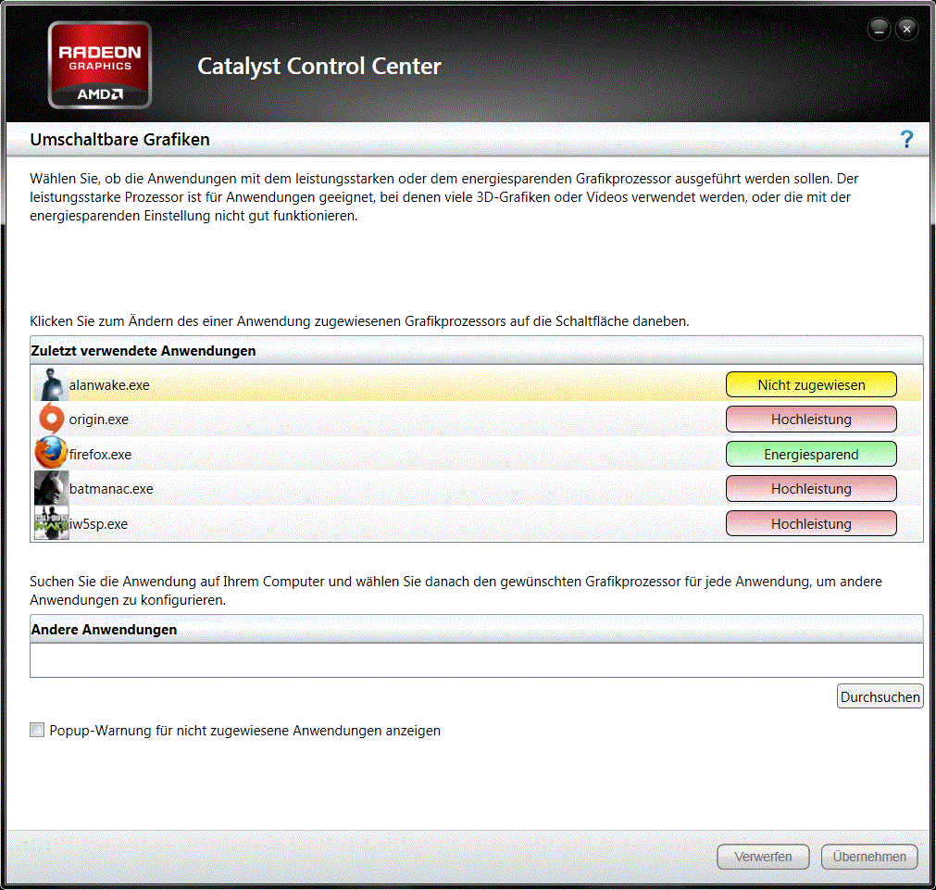
Task: Select the batmanac.exe filename text
Action: click(111, 489)
